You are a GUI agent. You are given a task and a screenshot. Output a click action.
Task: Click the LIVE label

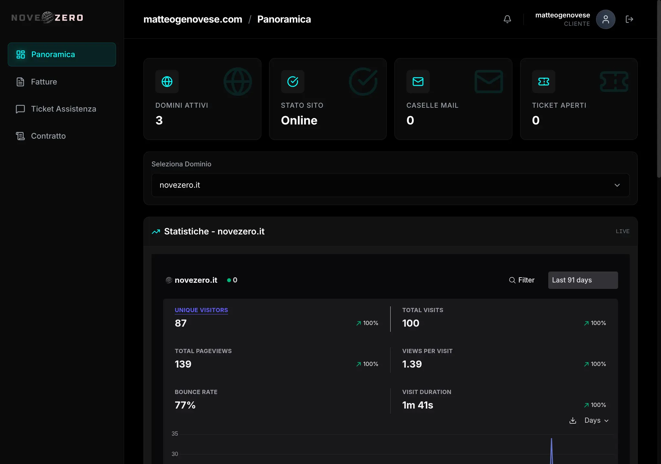tap(623, 231)
